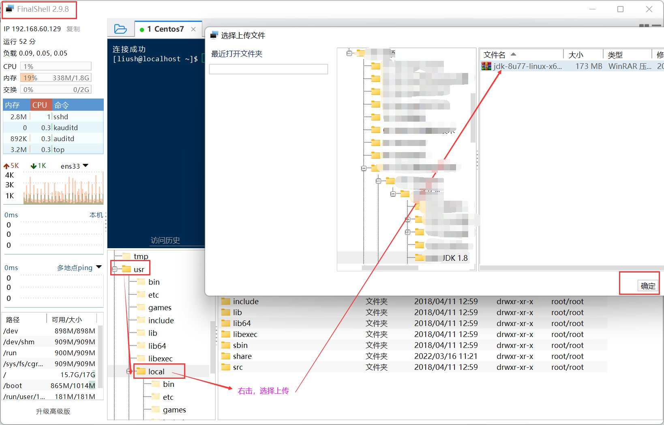Screen dimensions: 664x425
Task: Select the local folder icon under usr
Action: tap(141, 371)
